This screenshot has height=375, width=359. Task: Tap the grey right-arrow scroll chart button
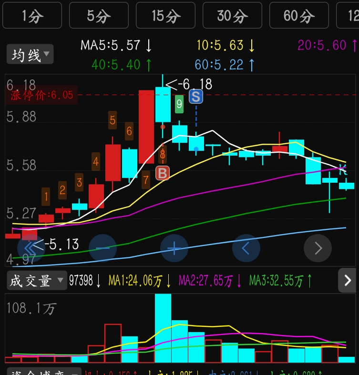tap(318, 248)
